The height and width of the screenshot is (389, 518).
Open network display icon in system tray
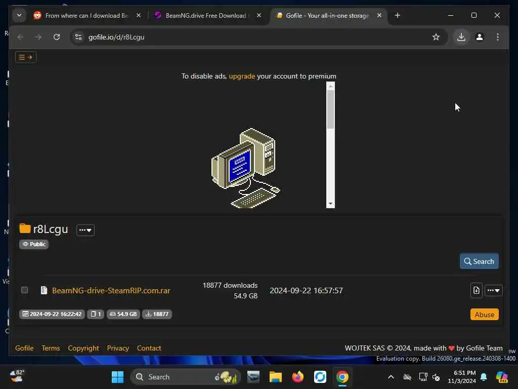click(x=423, y=377)
